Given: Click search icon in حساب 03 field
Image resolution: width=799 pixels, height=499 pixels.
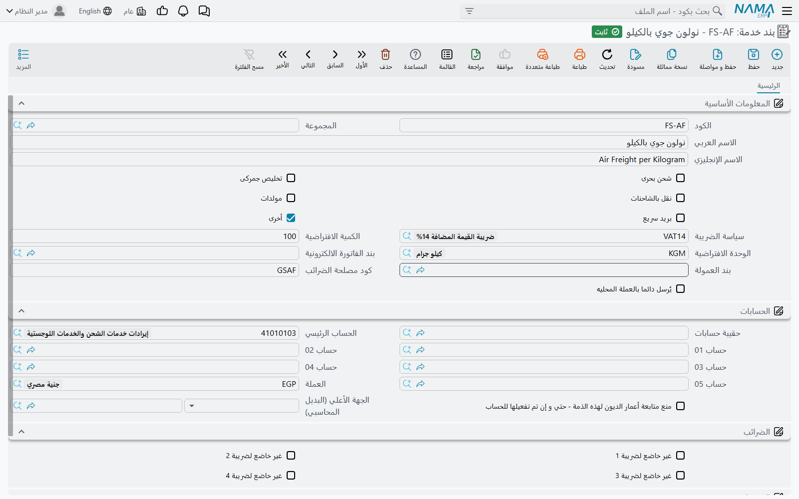Looking at the screenshot, I should pyautogui.click(x=407, y=367).
